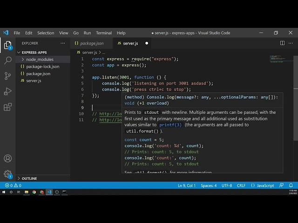Click the breadcrumb ellipsis after server.js
Screen dimensions: 298x223
104,52
